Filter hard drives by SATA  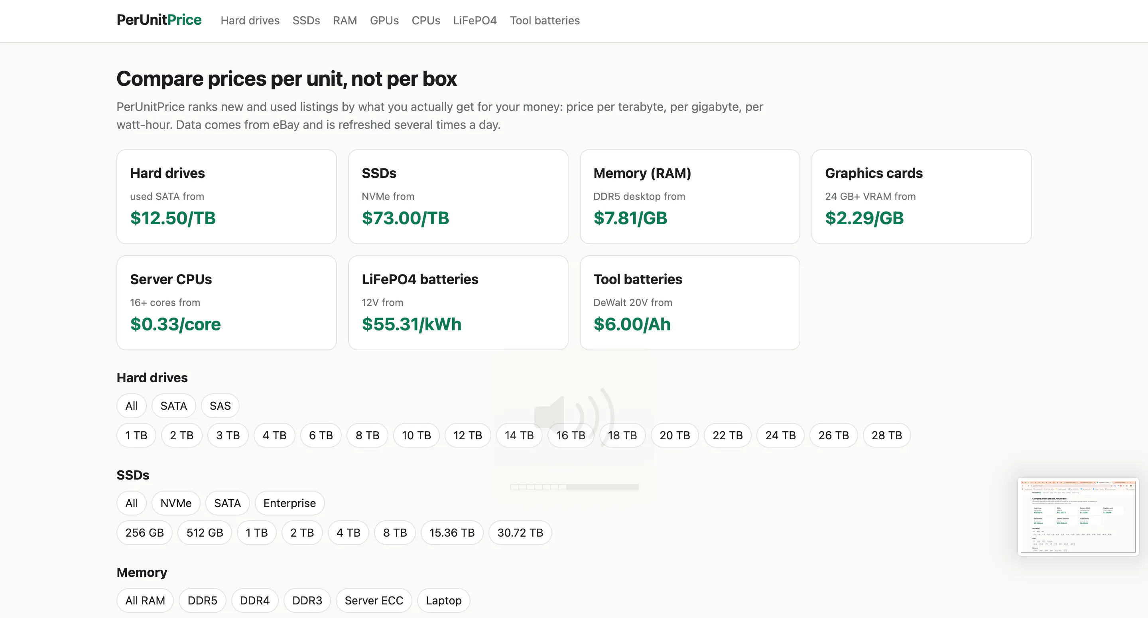click(x=173, y=406)
